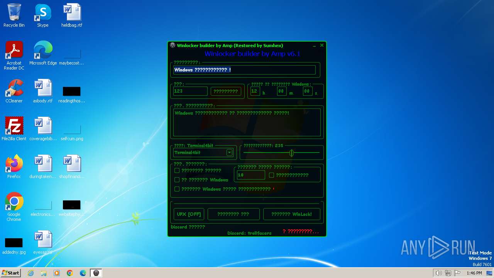Select the shopfinanci document icon
The width and height of the screenshot is (494, 278).
72,167
